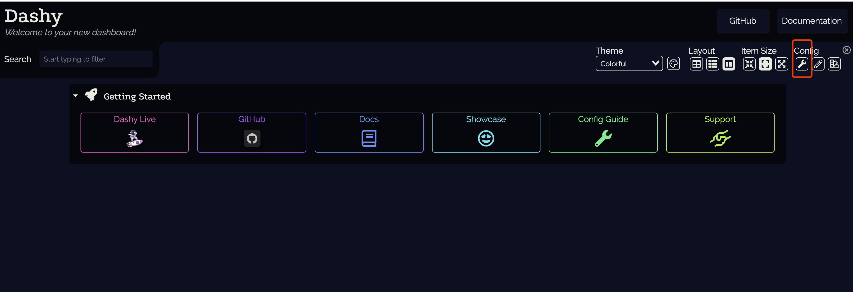
Task: Collapse the Getting Started section
Action: 76,96
